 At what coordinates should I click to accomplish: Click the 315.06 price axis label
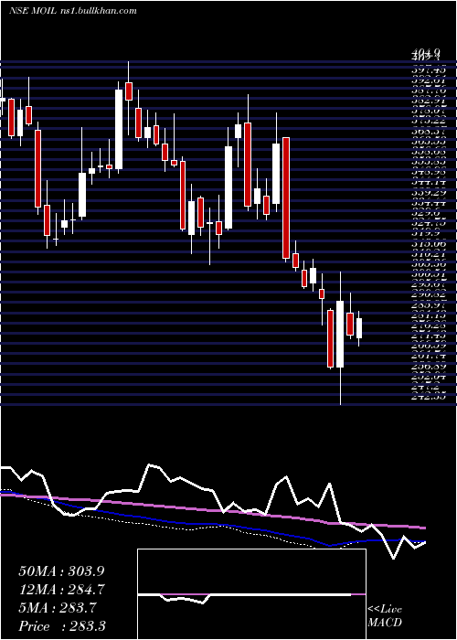[428, 244]
